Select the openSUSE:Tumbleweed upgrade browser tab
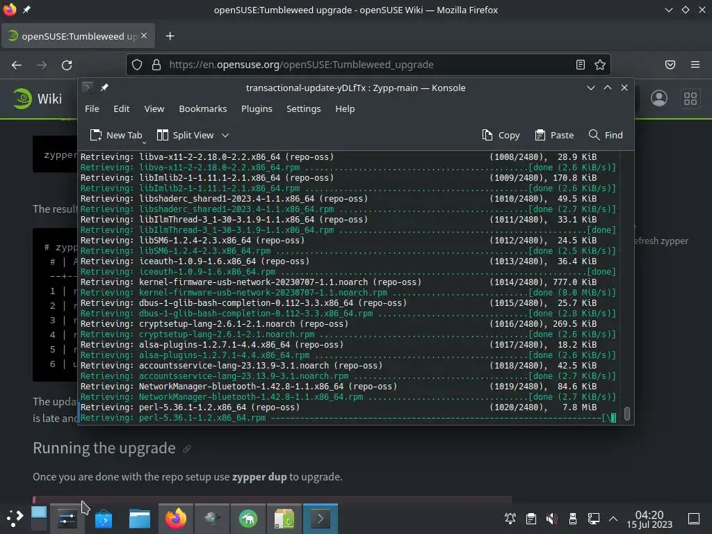The image size is (712, 534). [x=78, y=36]
